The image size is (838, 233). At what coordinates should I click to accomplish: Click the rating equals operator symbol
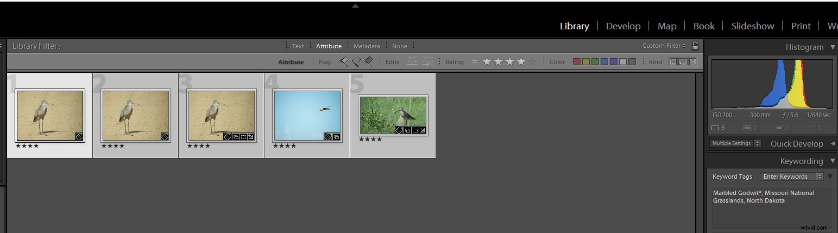tap(474, 62)
